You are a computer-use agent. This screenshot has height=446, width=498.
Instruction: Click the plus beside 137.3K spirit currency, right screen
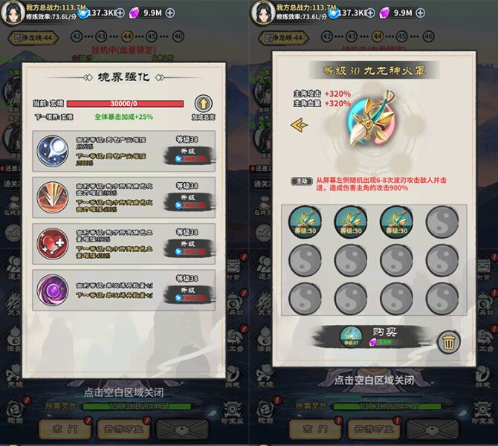tap(370, 13)
